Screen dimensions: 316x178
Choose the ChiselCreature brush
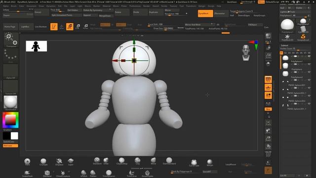pyautogui.click(x=63, y=174)
